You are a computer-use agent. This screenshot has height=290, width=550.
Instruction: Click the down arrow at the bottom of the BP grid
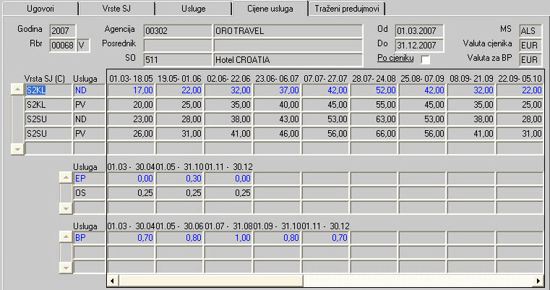coord(66,267)
